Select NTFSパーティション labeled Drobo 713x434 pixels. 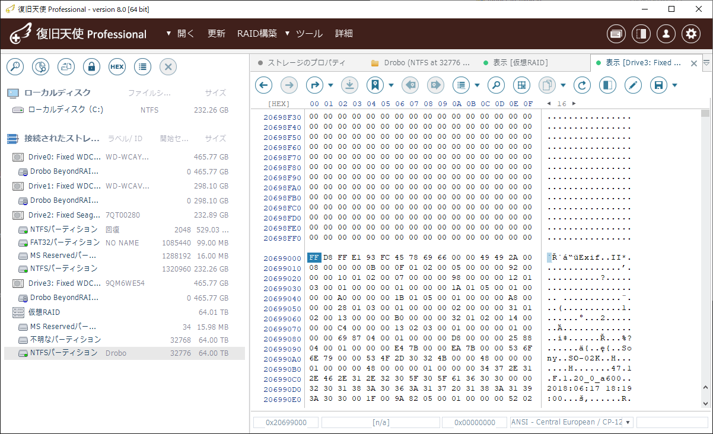(125, 353)
